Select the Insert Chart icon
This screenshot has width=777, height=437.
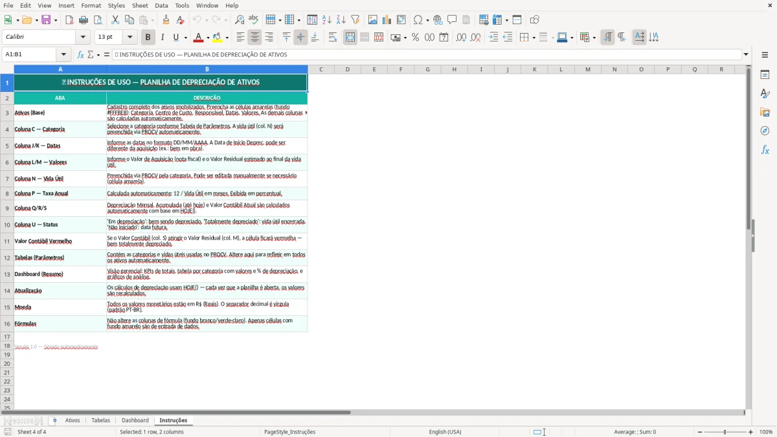[x=387, y=19]
